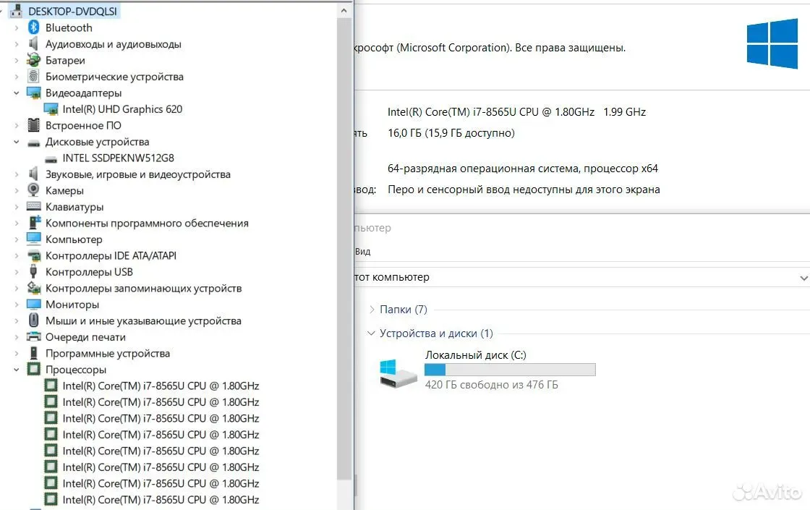Expand the Батареи category
Screen dimensions: 810x510
click(16, 60)
